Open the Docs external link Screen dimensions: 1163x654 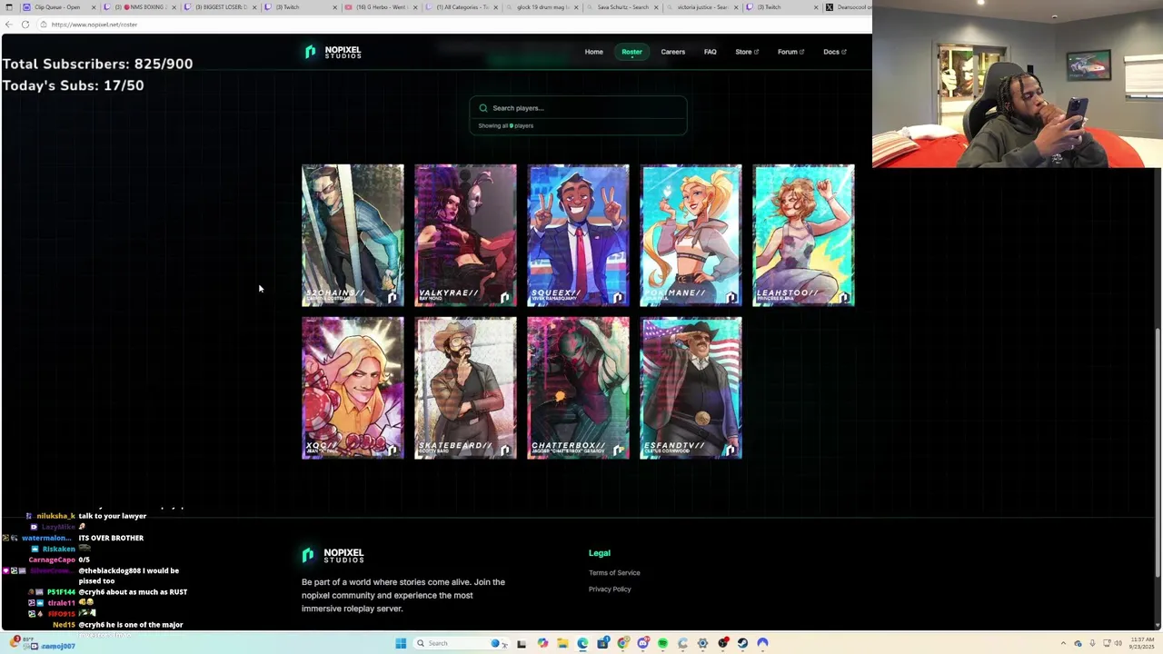[834, 52]
